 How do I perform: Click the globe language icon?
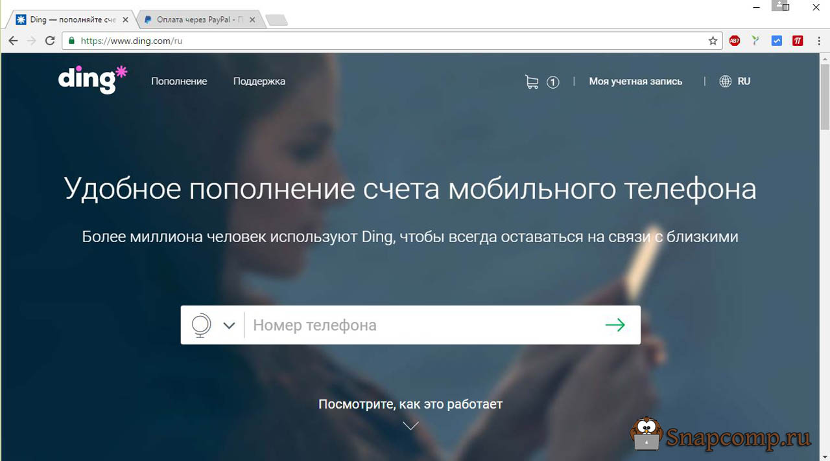[x=726, y=82]
